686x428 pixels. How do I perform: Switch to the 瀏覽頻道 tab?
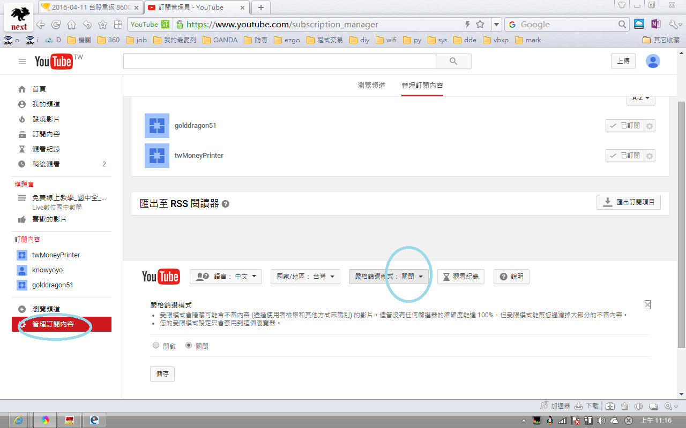pyautogui.click(x=371, y=86)
